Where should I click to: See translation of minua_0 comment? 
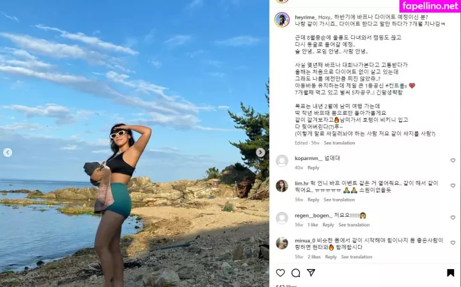[357, 257]
